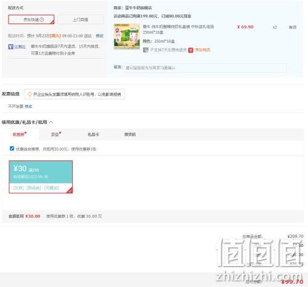Collapse the 使用优惠/礼品卡/抵用 section chevron
Image resolution: width=308 pixels, height=287 pixels.
coord(51,122)
